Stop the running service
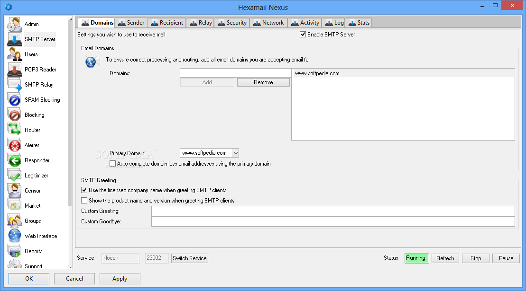This screenshot has width=526, height=291. click(476, 258)
